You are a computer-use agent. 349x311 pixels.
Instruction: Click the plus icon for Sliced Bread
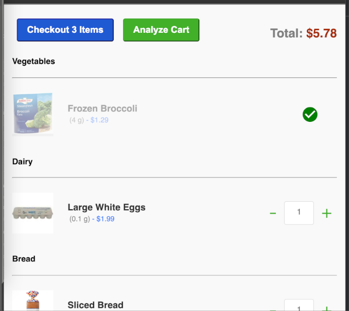coord(327,308)
